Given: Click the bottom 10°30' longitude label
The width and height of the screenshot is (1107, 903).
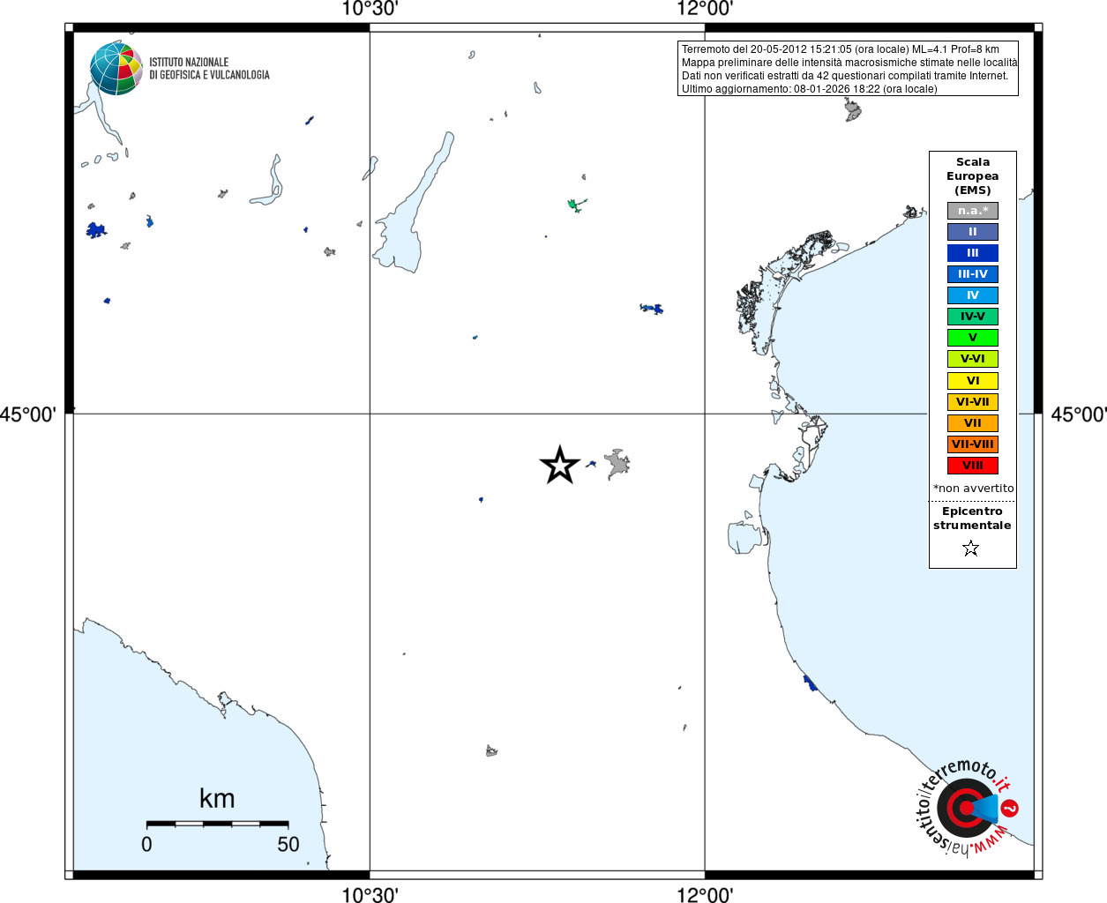Looking at the screenshot, I should 370,894.
